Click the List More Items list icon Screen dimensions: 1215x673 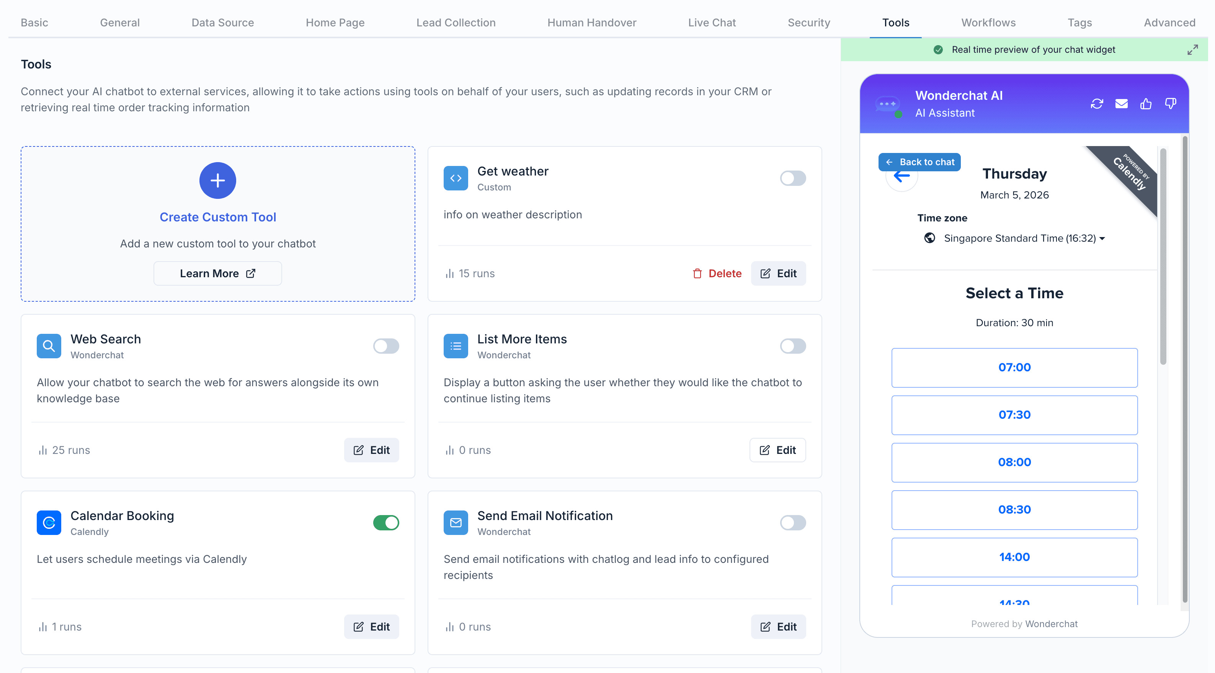[456, 346]
